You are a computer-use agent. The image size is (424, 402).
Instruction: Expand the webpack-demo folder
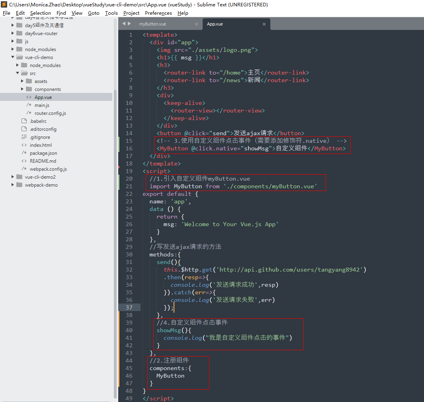point(13,185)
